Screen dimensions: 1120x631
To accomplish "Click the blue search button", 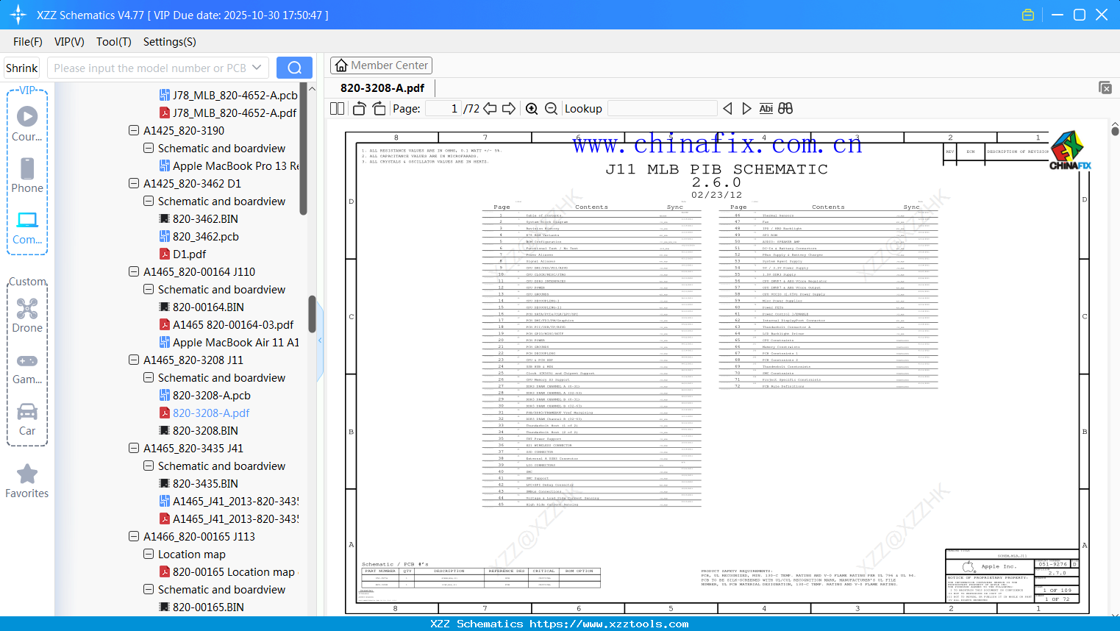I will (x=294, y=68).
